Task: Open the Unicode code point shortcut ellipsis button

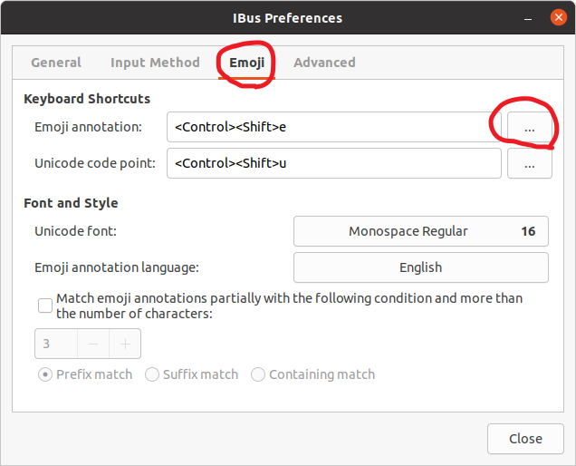Action: 530,165
